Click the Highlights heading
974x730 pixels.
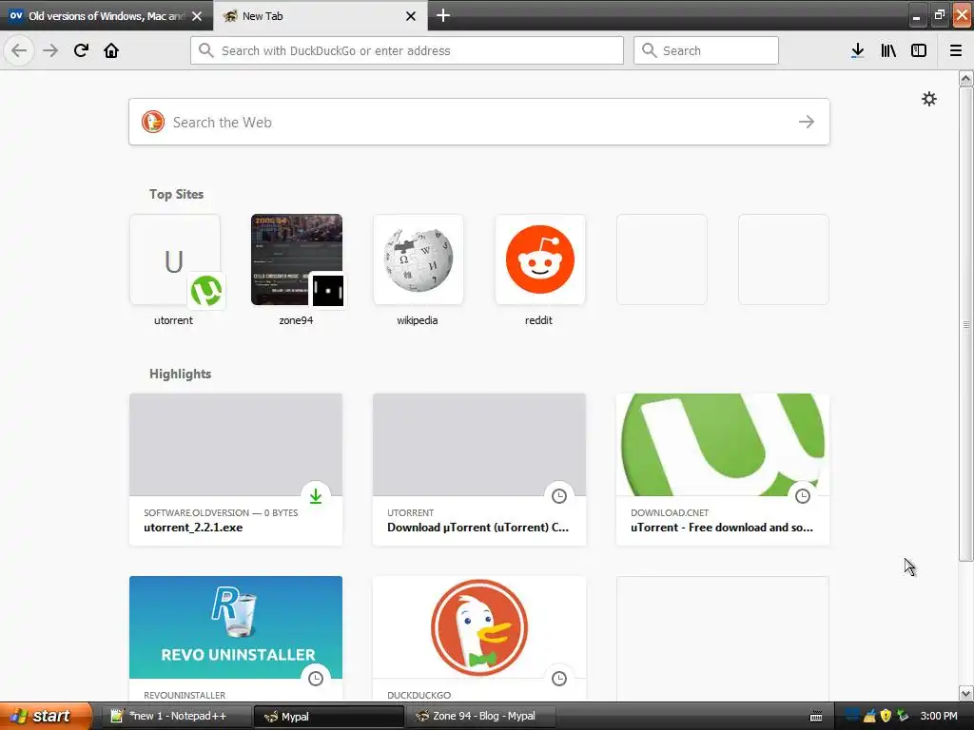(x=180, y=374)
